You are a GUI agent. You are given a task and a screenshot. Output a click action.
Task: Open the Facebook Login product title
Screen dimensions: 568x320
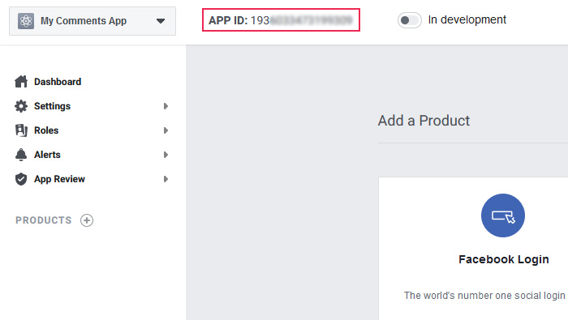point(504,259)
